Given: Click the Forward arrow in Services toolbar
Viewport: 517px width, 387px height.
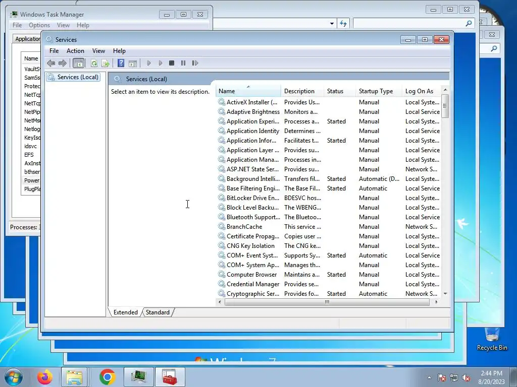Looking at the screenshot, I should [x=62, y=63].
